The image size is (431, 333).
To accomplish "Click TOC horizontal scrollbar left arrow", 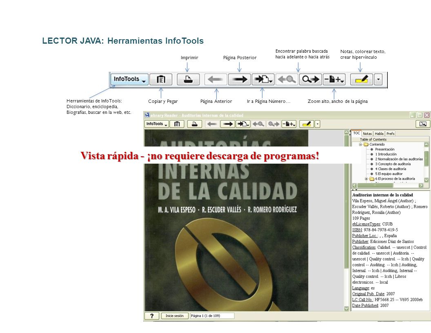I will pos(354,185).
